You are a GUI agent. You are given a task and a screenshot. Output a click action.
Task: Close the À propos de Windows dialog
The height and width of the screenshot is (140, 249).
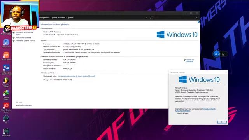coord(226,72)
